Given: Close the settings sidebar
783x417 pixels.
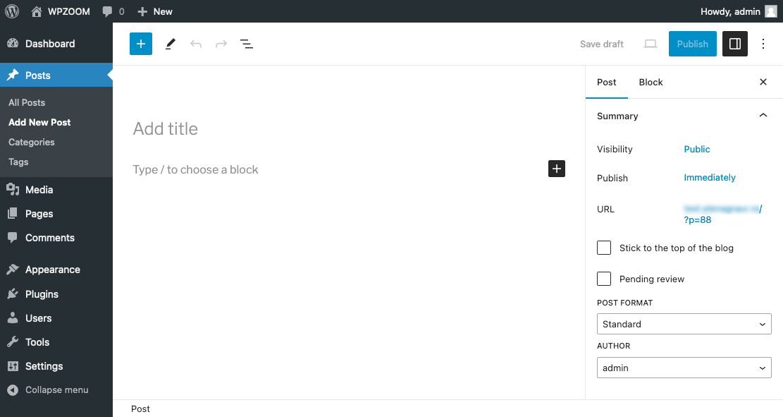Looking at the screenshot, I should pos(763,82).
